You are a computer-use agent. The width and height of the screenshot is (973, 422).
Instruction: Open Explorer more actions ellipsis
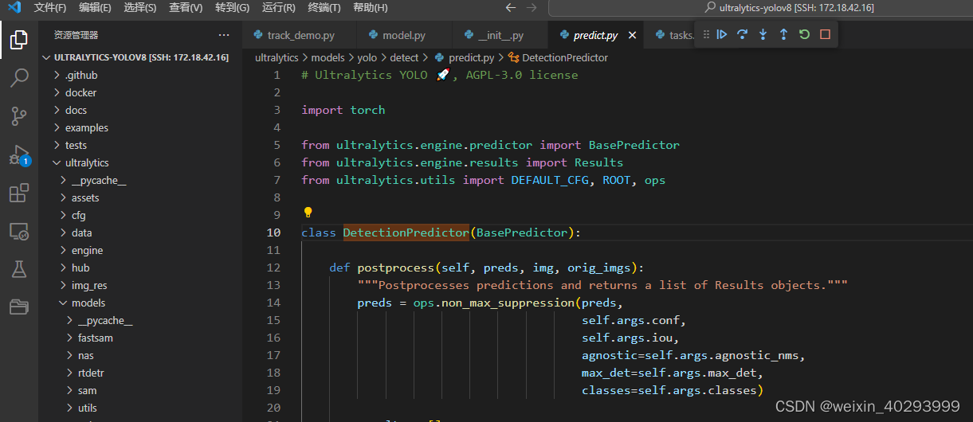[224, 35]
